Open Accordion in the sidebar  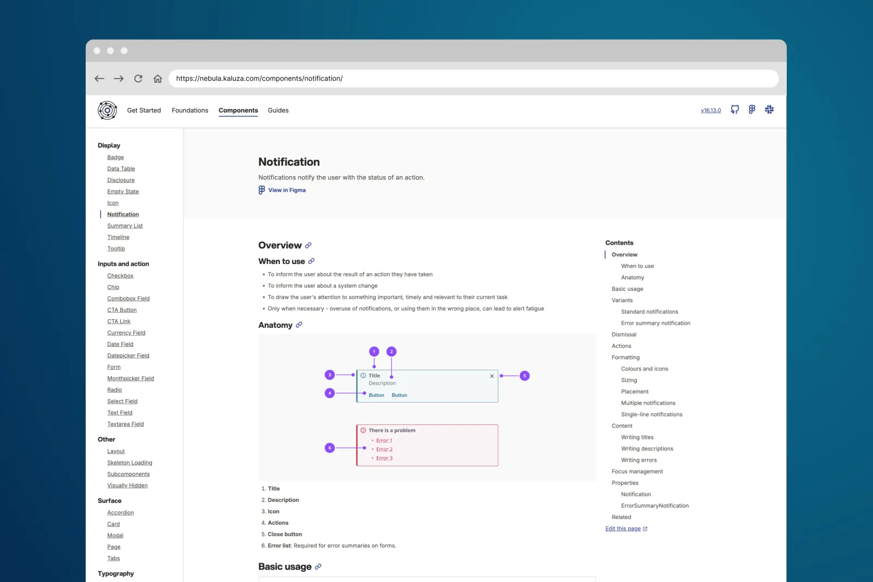click(121, 513)
